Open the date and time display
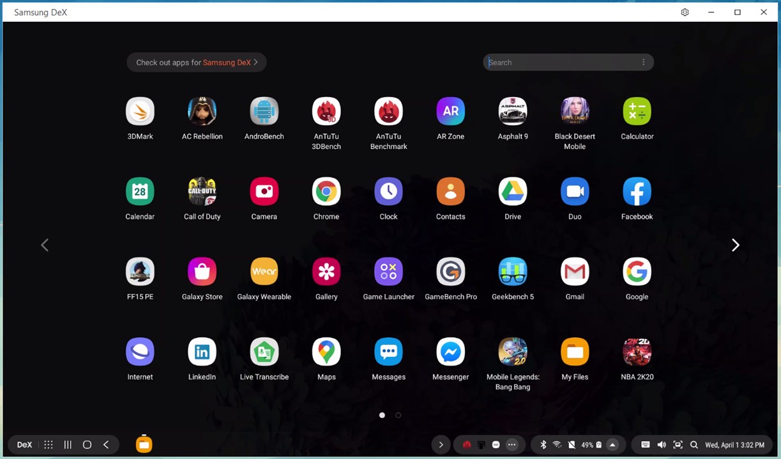 tap(734, 445)
